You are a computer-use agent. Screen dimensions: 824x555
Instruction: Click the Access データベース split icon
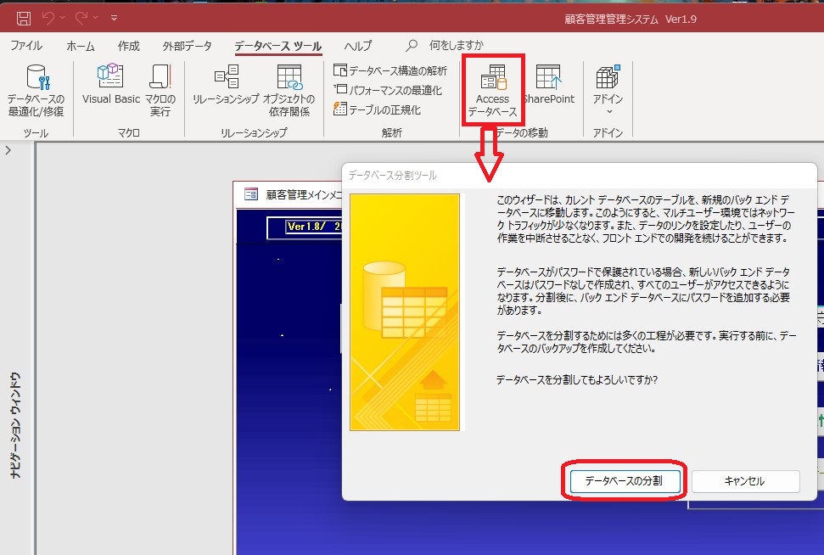(x=493, y=91)
